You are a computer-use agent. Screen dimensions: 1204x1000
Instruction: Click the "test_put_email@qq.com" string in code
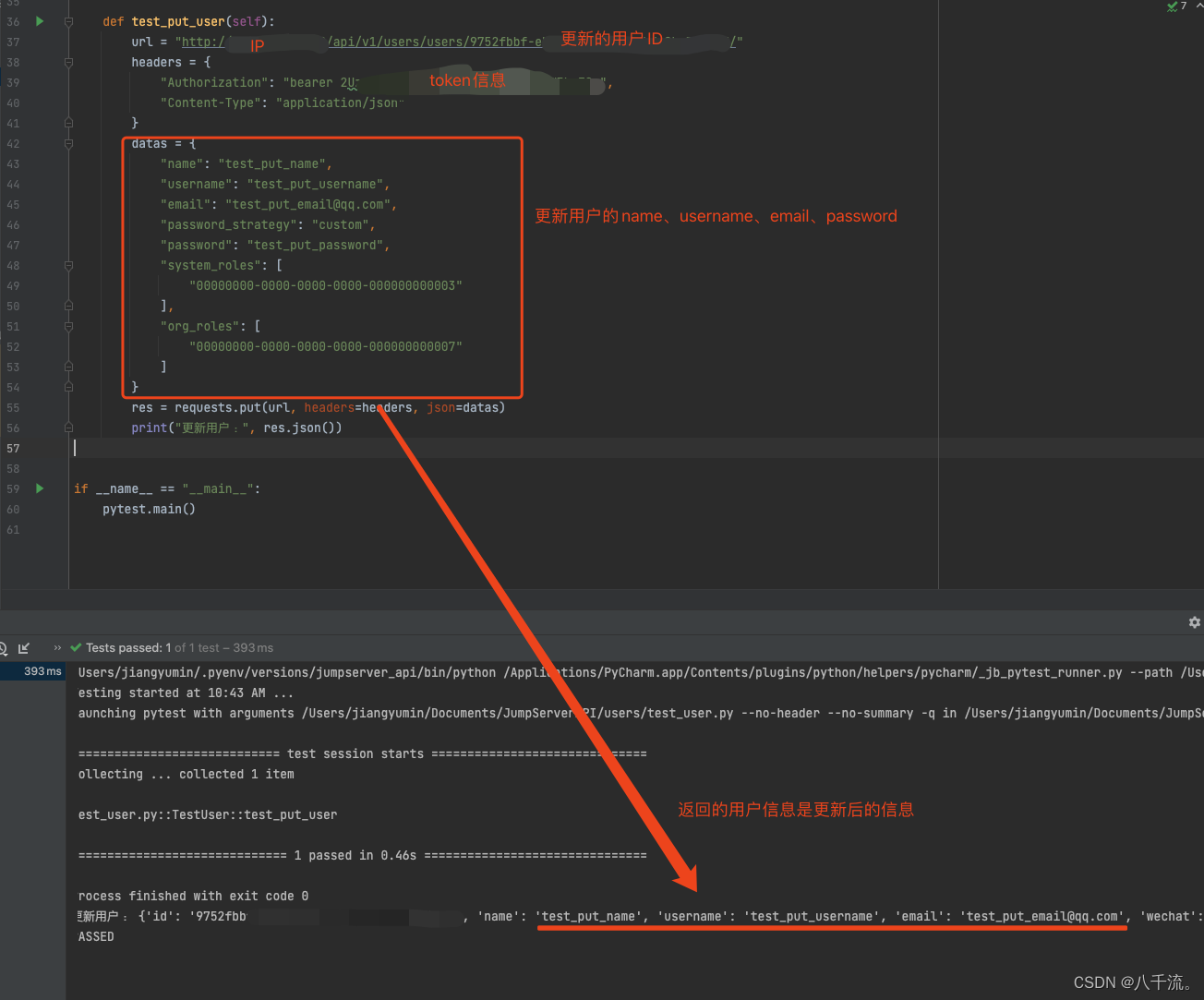tap(307, 204)
